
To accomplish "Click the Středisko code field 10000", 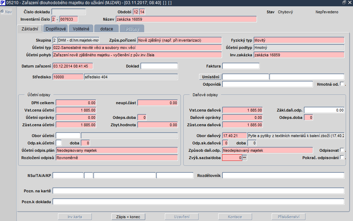I will (68, 77).
